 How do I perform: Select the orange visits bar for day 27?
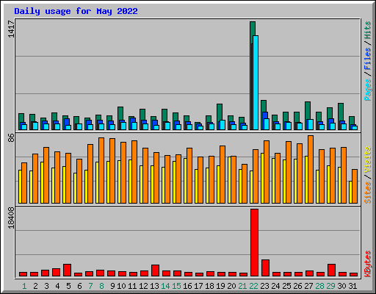311,169
